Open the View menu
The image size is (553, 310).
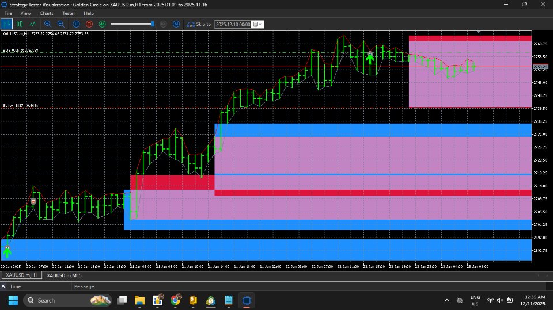[25, 13]
